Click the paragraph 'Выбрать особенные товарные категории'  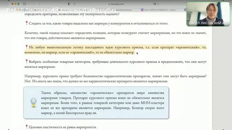tap(115, 64)
